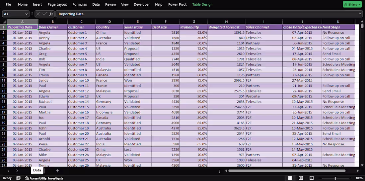The image size is (365, 181).
Task: Expand the formula bar chevron
Action: point(360,14)
